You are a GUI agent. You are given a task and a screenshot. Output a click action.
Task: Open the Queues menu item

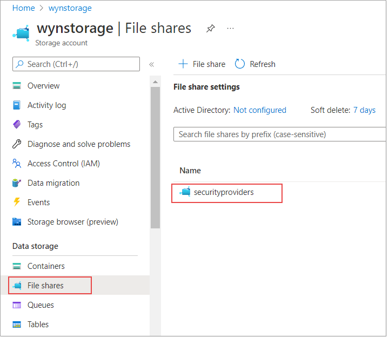[x=41, y=305]
